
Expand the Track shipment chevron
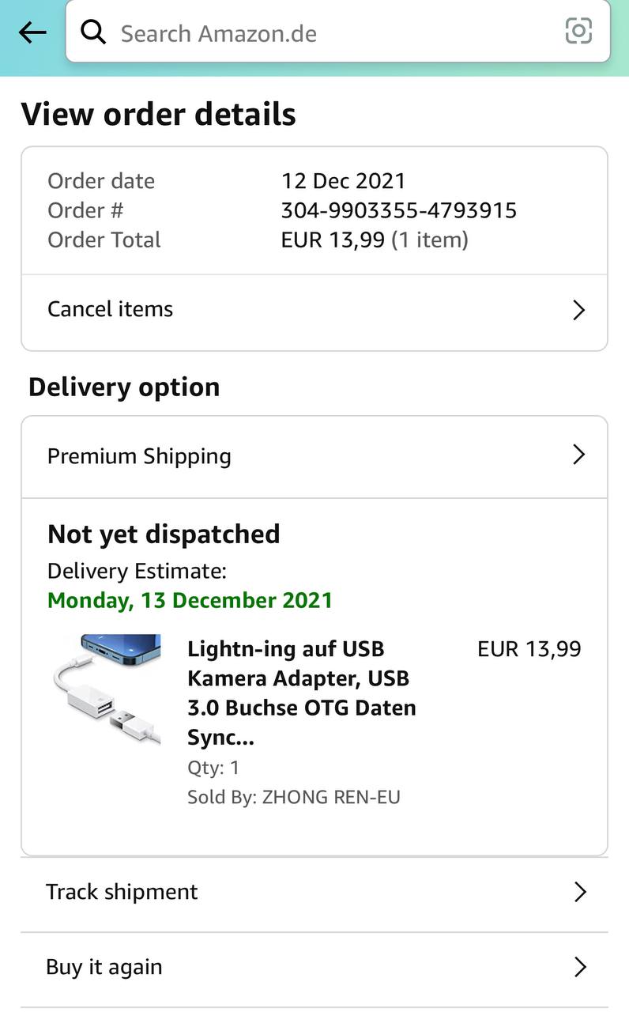[580, 893]
